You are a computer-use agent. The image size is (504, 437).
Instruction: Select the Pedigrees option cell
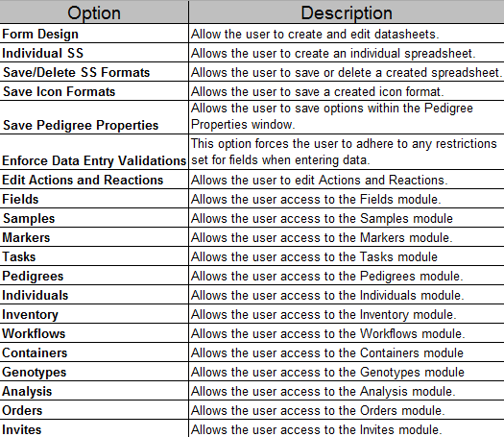[x=94, y=276]
